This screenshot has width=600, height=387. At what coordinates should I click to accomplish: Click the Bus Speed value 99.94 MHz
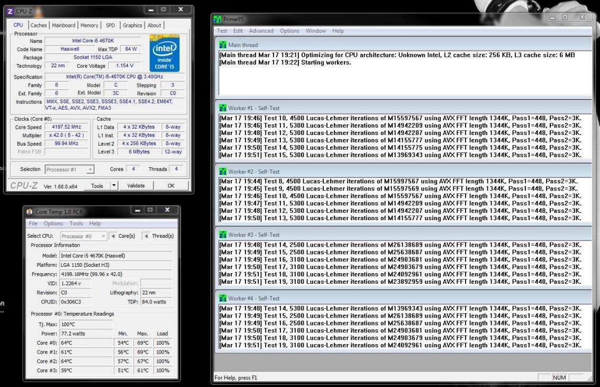66,143
